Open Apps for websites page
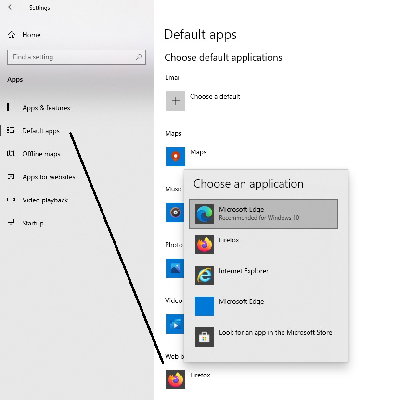Image resolution: width=399 pixels, height=400 pixels. click(x=49, y=177)
